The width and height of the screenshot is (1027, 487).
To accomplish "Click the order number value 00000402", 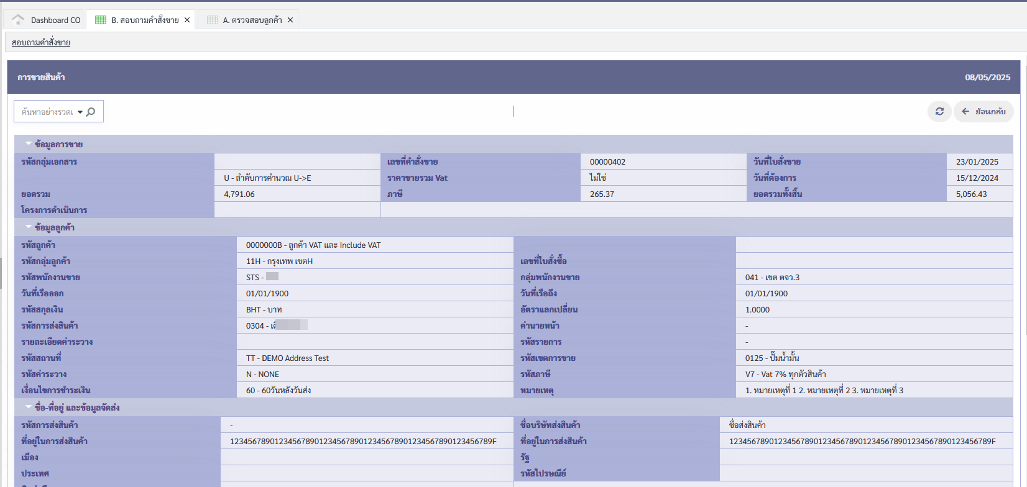I will pos(607,162).
